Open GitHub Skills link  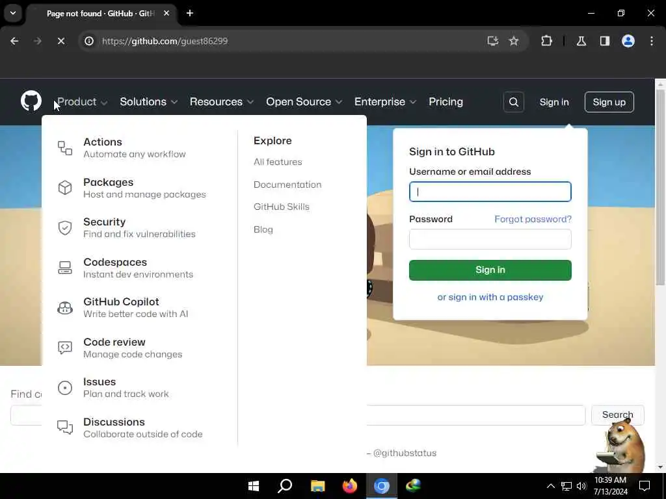tap(282, 207)
